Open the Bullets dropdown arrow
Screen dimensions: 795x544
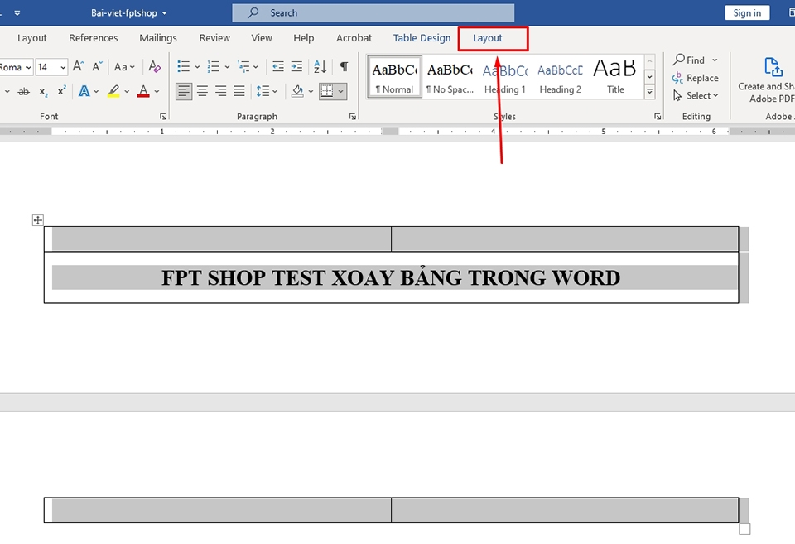tap(196, 66)
